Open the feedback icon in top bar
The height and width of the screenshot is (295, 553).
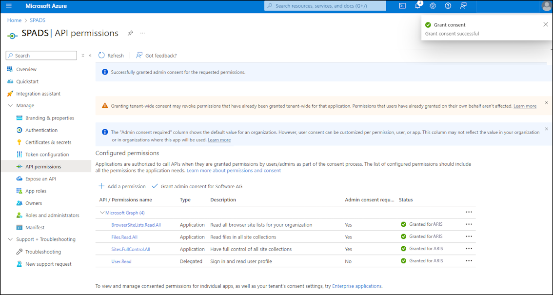coord(463,6)
